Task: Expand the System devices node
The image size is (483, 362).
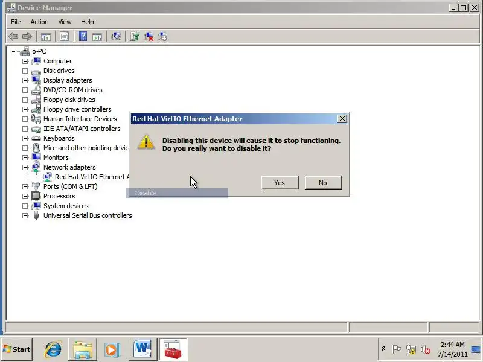Action: pyautogui.click(x=25, y=206)
